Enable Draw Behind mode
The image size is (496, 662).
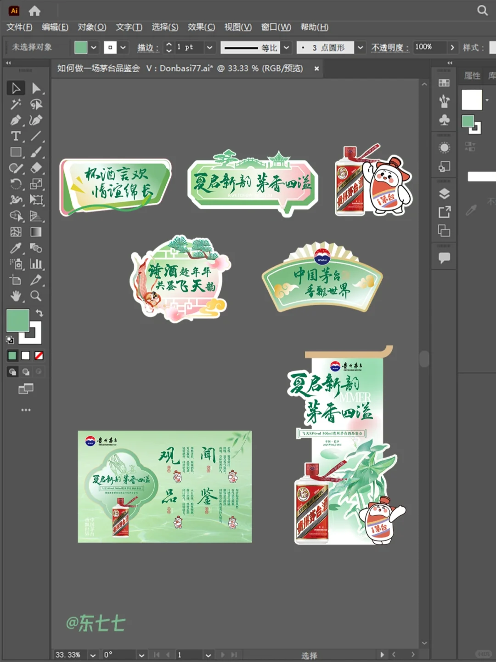tap(26, 372)
